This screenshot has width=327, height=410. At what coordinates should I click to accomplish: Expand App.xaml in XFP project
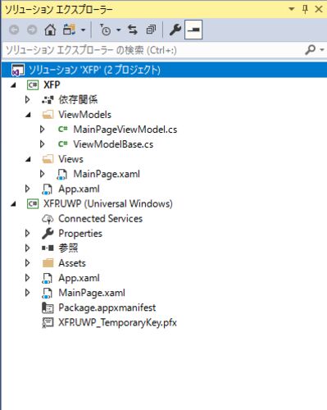pyautogui.click(x=27, y=189)
